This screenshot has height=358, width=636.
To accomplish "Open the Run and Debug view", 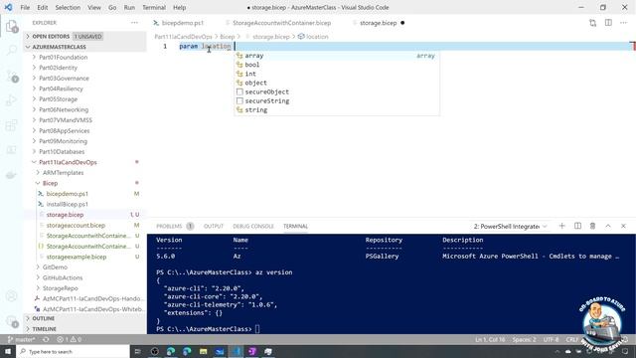I will pyautogui.click(x=12, y=99).
